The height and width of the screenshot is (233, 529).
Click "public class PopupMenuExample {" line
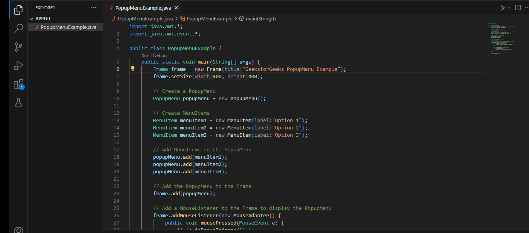(175, 48)
